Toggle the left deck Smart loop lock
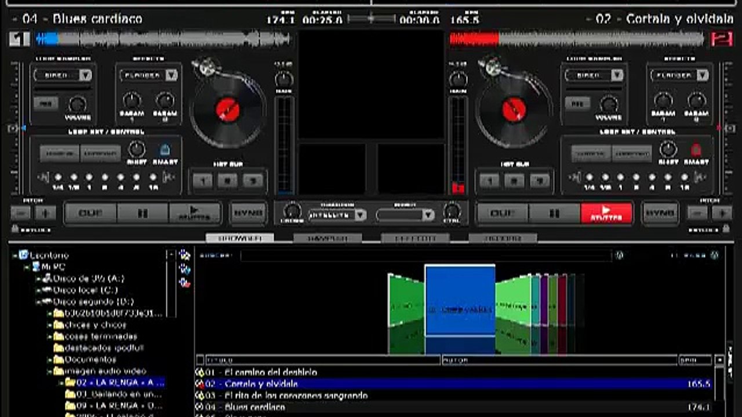 165,150
